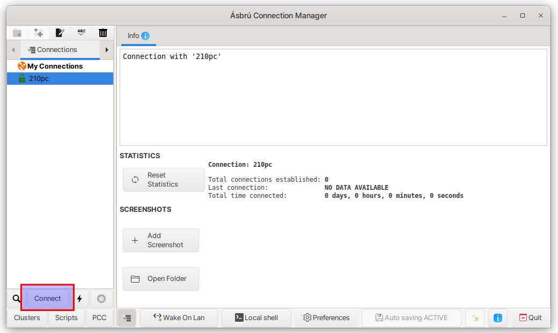This screenshot has width=558, height=333.
Task: Click inside the connection description text area
Action: [333, 97]
